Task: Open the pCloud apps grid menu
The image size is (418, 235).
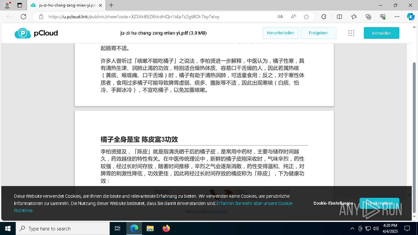Action: click(351, 33)
